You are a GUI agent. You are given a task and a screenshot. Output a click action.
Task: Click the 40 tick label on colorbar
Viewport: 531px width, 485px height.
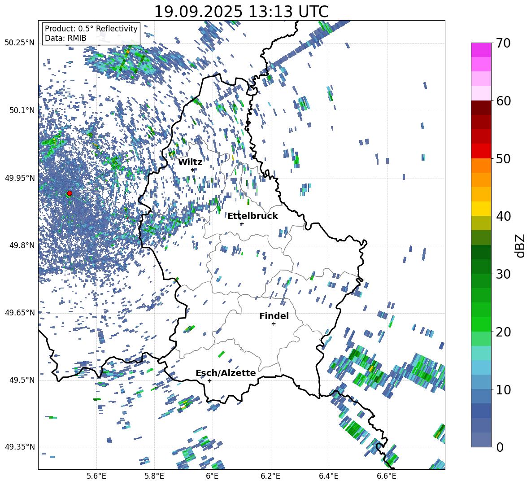[x=503, y=216]
